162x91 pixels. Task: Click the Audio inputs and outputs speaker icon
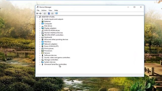(x=43, y=19)
